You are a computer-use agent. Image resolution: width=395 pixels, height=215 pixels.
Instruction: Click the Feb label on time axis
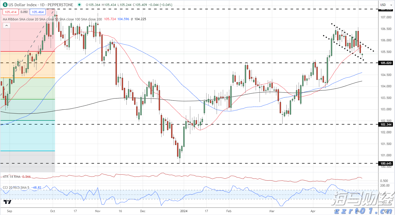[x=229, y=211]
